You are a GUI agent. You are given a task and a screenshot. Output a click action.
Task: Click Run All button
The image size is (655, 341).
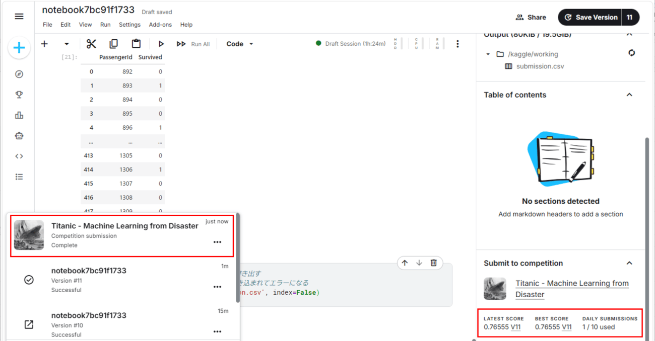[x=193, y=44]
